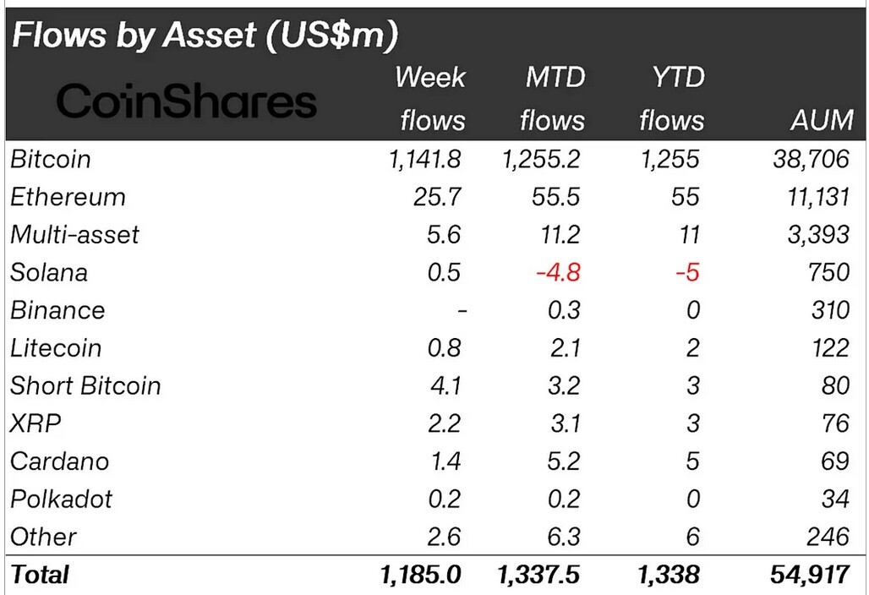Select the total AUM figure 54,917

[810, 575]
